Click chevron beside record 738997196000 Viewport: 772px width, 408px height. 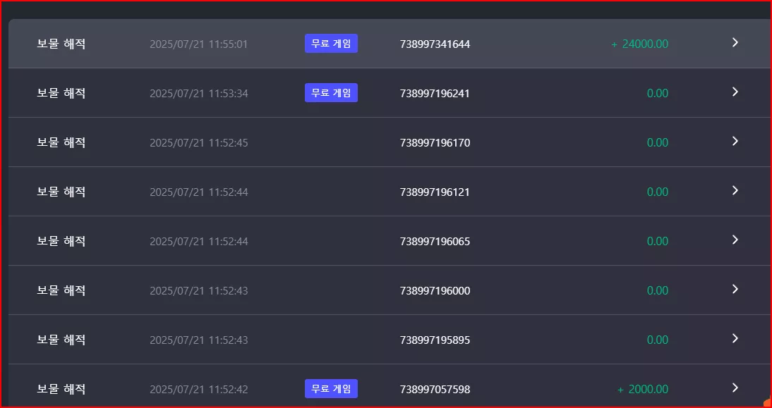click(x=735, y=290)
